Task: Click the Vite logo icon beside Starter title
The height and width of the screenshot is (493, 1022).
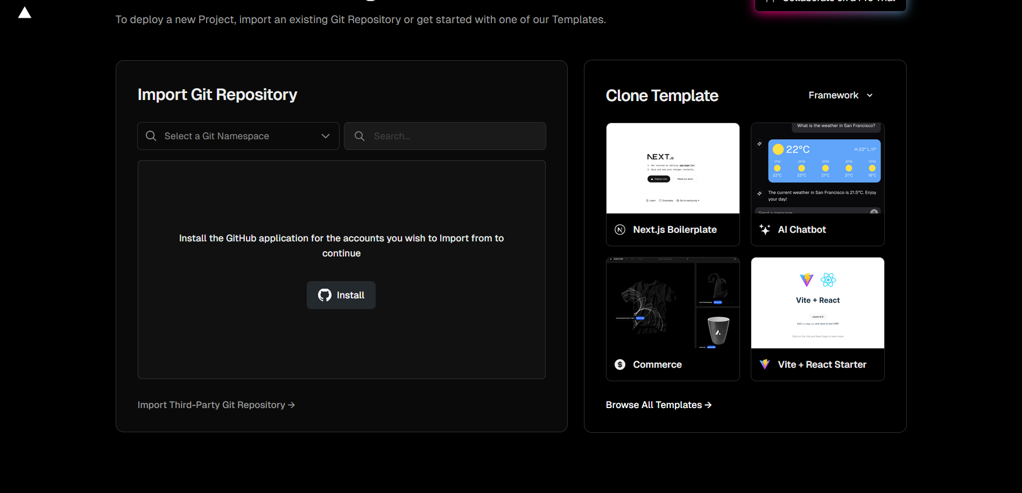Action: [765, 365]
